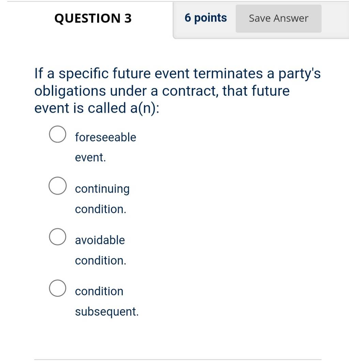Image resolution: width=349 pixels, height=361 pixels.
Task: Click the 'subsequent.' option text
Action: point(107,312)
